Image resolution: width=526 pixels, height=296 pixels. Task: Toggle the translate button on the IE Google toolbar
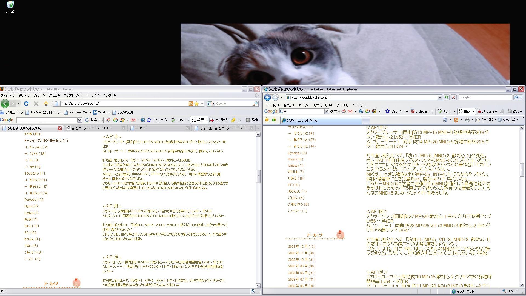coord(465,111)
